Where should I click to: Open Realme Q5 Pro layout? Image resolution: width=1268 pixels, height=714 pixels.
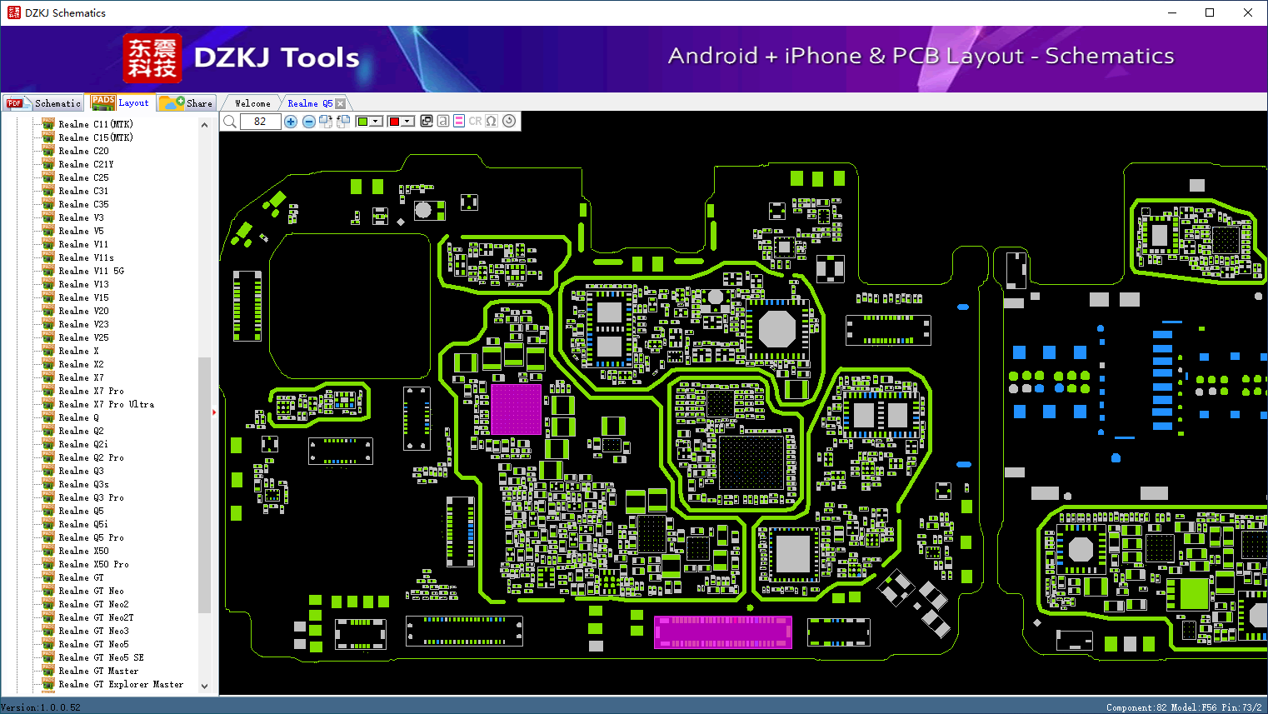pos(91,537)
